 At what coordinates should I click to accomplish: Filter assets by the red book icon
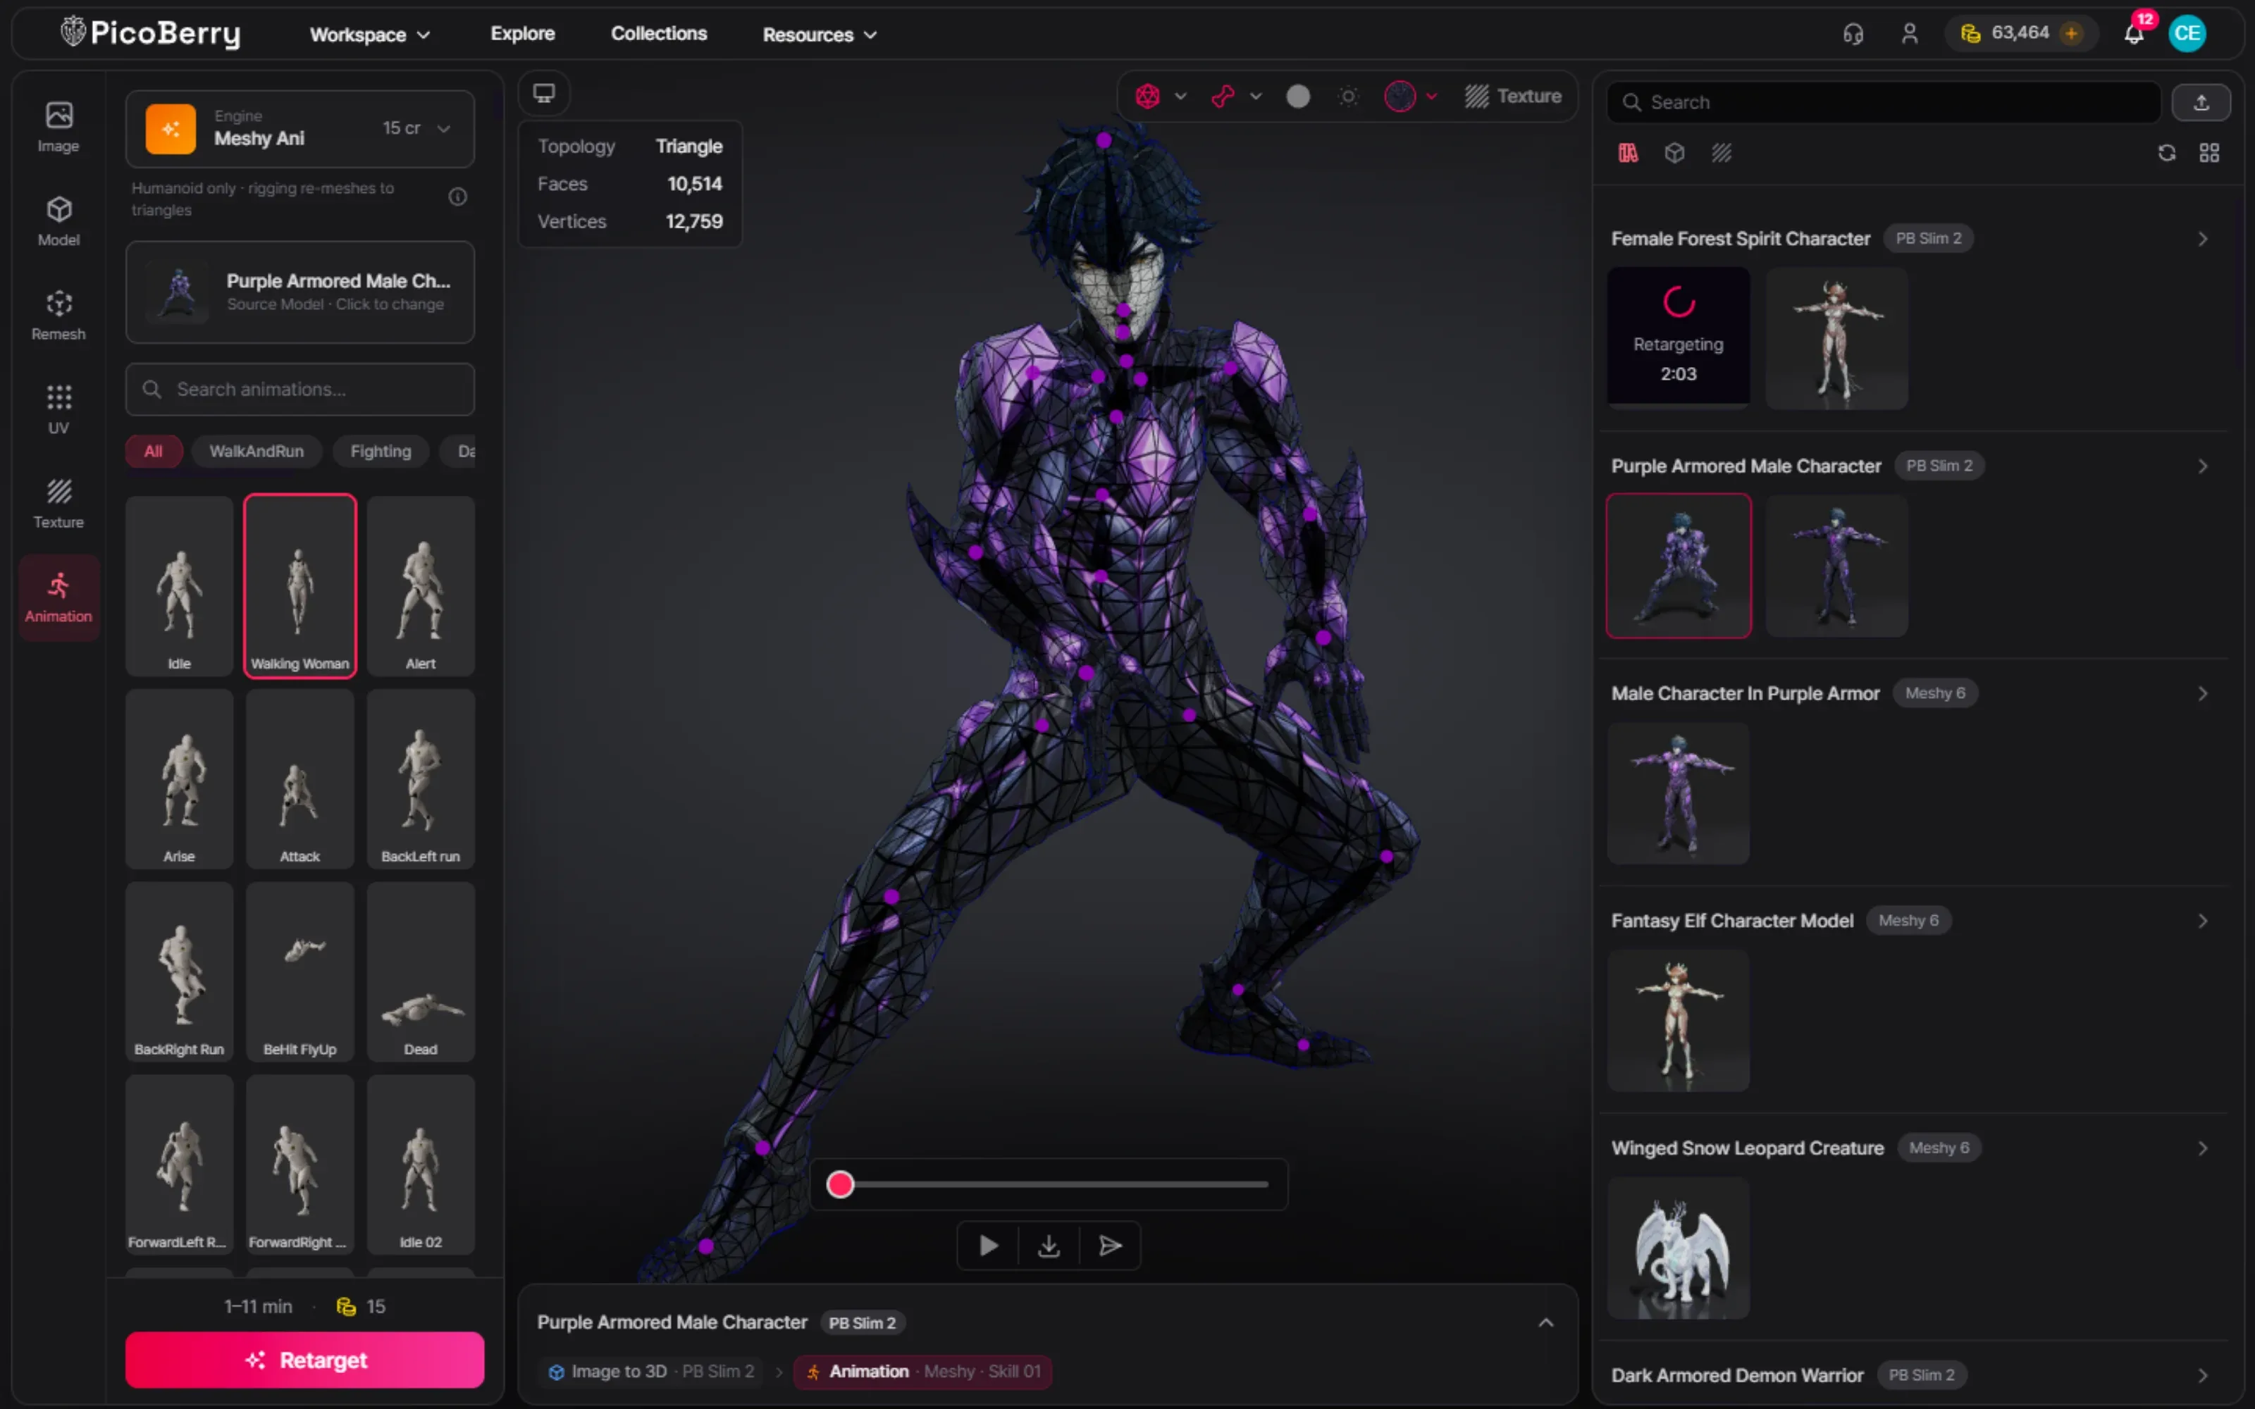click(1628, 153)
